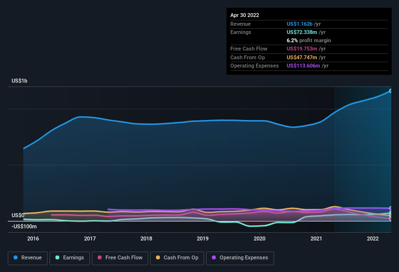The height and width of the screenshot is (272, 399).
Task: Click the US$19.753m free cash flow value
Action: [x=302, y=49]
